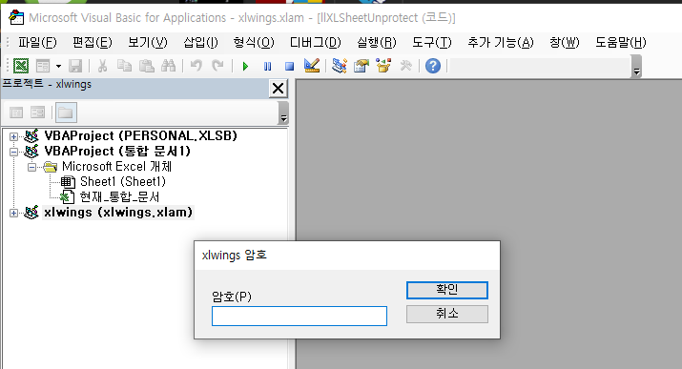Viewport: 682px width, 369px height.
Task: Open the 도구(T) menu
Action: click(x=432, y=43)
